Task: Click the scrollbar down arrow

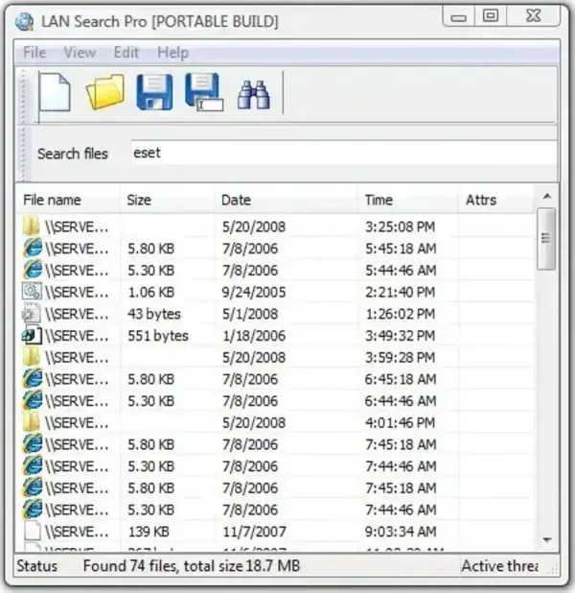Action: click(546, 540)
